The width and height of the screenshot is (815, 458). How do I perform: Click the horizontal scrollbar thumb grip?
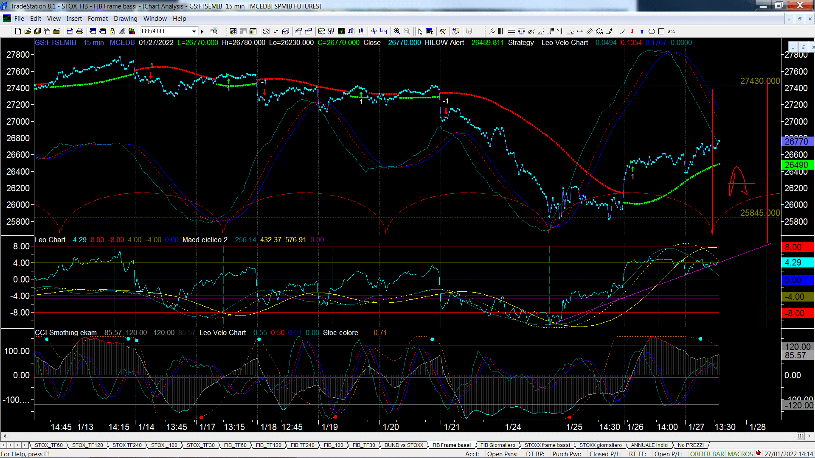[x=801, y=436]
